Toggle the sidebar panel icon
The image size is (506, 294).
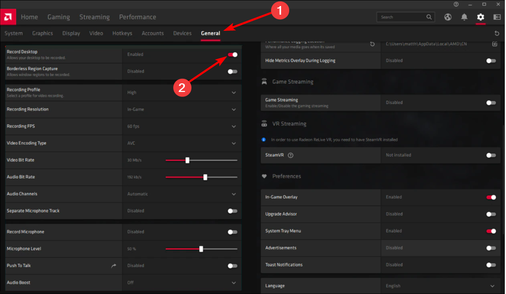(x=497, y=17)
